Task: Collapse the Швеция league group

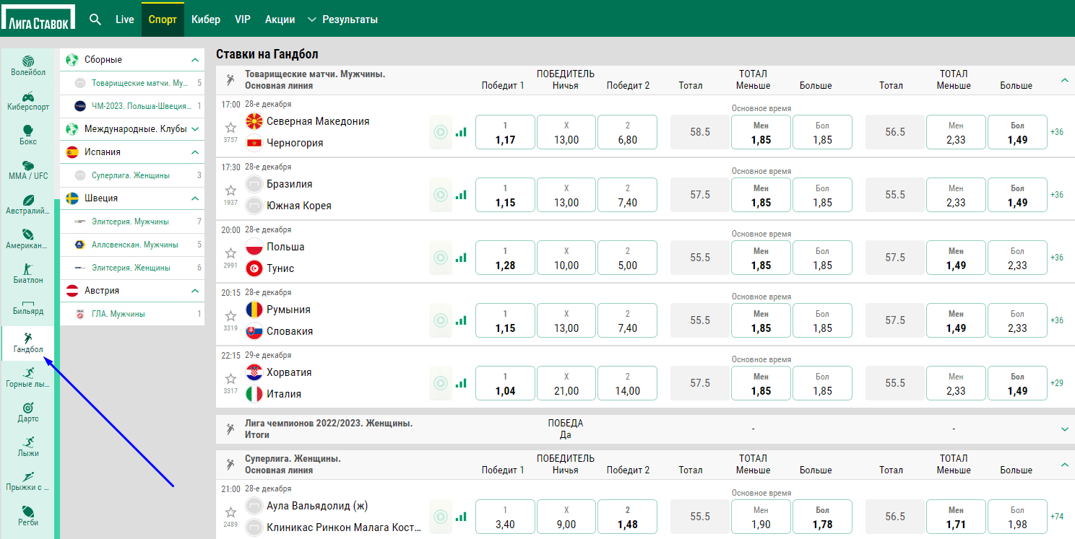Action: click(x=194, y=198)
